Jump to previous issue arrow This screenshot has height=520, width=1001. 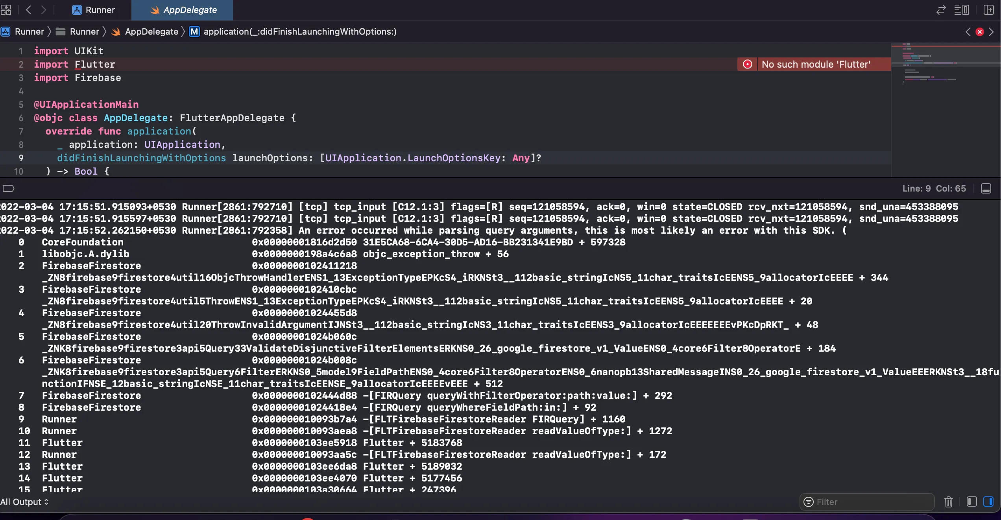(x=968, y=32)
